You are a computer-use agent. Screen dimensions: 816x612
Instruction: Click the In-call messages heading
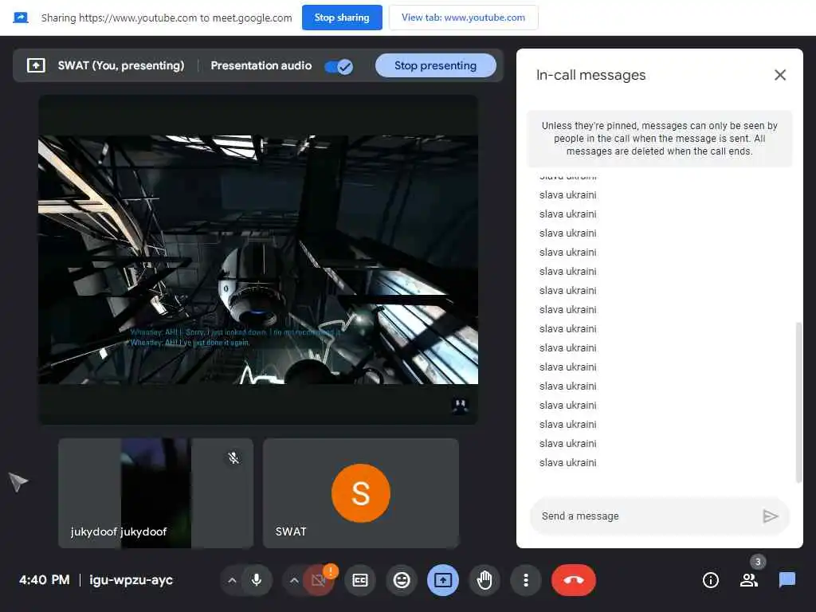590,75
